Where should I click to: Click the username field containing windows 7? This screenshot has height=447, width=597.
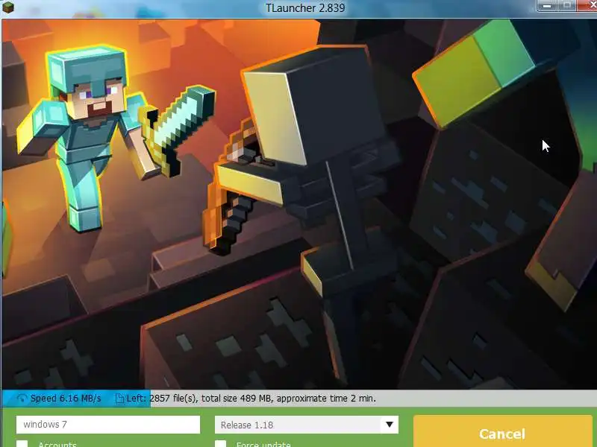point(107,425)
